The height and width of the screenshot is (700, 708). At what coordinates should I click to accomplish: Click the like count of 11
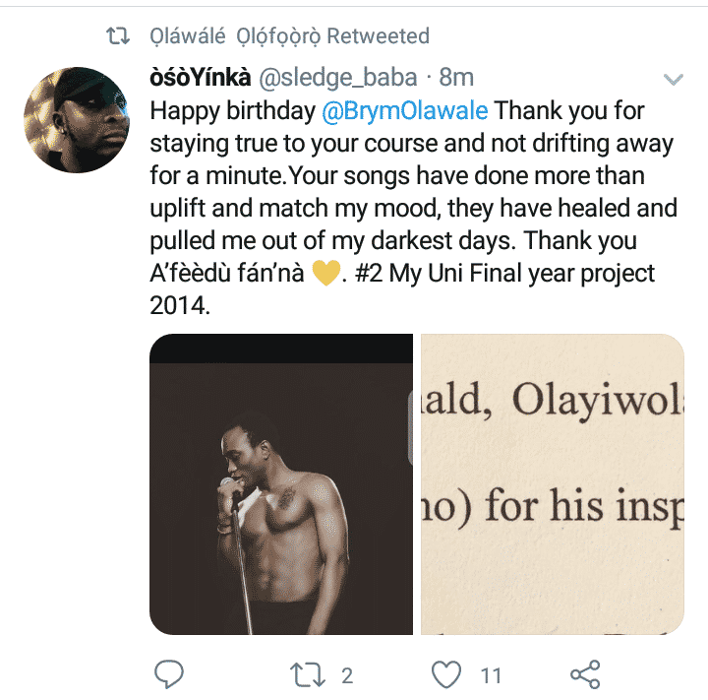[491, 676]
